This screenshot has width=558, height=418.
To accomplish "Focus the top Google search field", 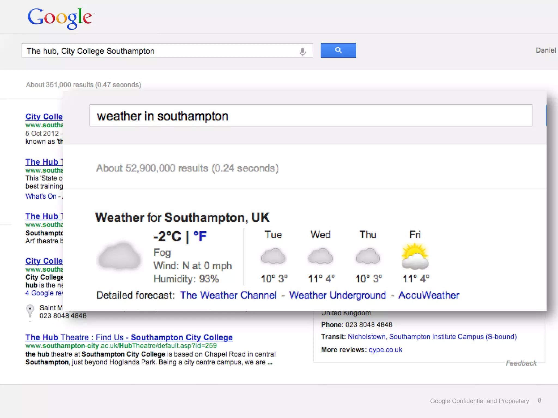I will tap(167, 51).
